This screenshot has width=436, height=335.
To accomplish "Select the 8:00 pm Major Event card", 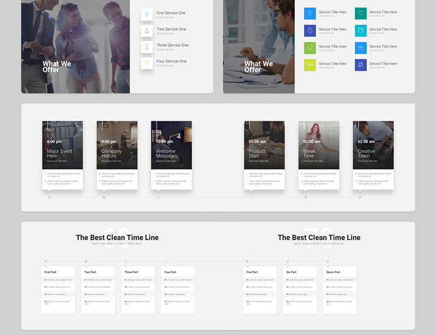I will tap(62, 154).
